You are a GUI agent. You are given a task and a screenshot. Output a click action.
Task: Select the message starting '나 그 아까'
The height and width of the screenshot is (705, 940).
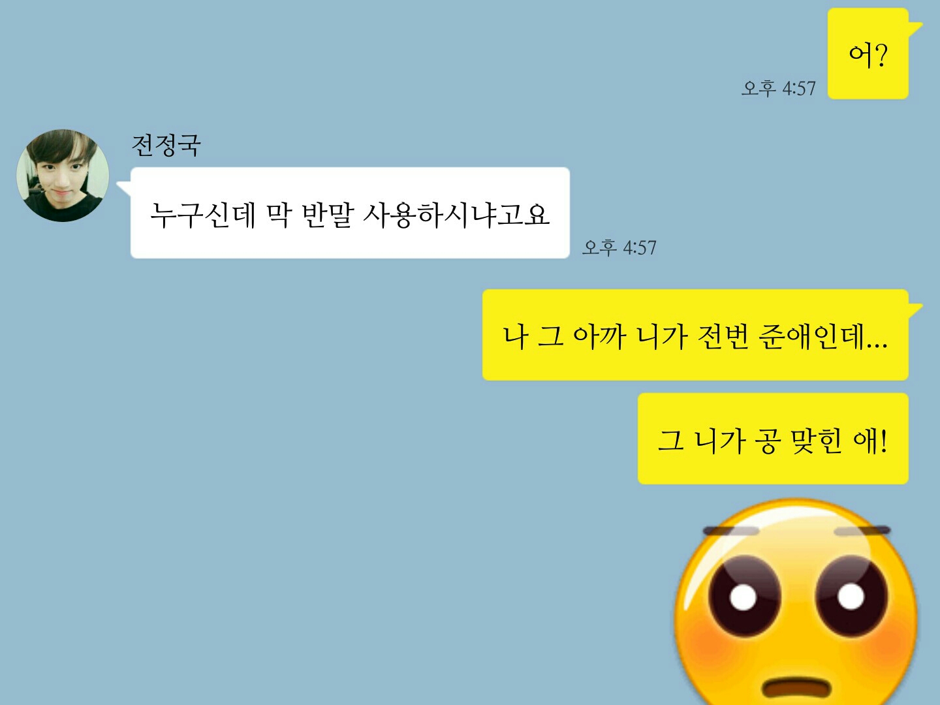pos(695,335)
